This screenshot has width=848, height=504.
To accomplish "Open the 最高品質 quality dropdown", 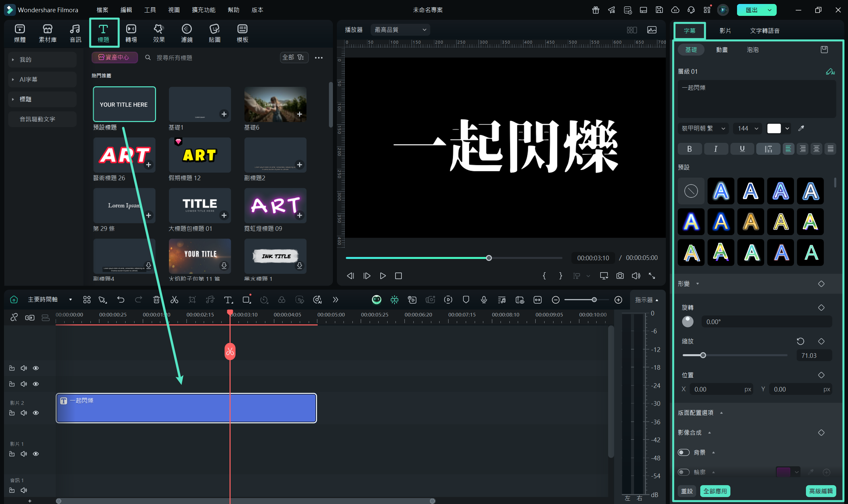I will pos(400,30).
